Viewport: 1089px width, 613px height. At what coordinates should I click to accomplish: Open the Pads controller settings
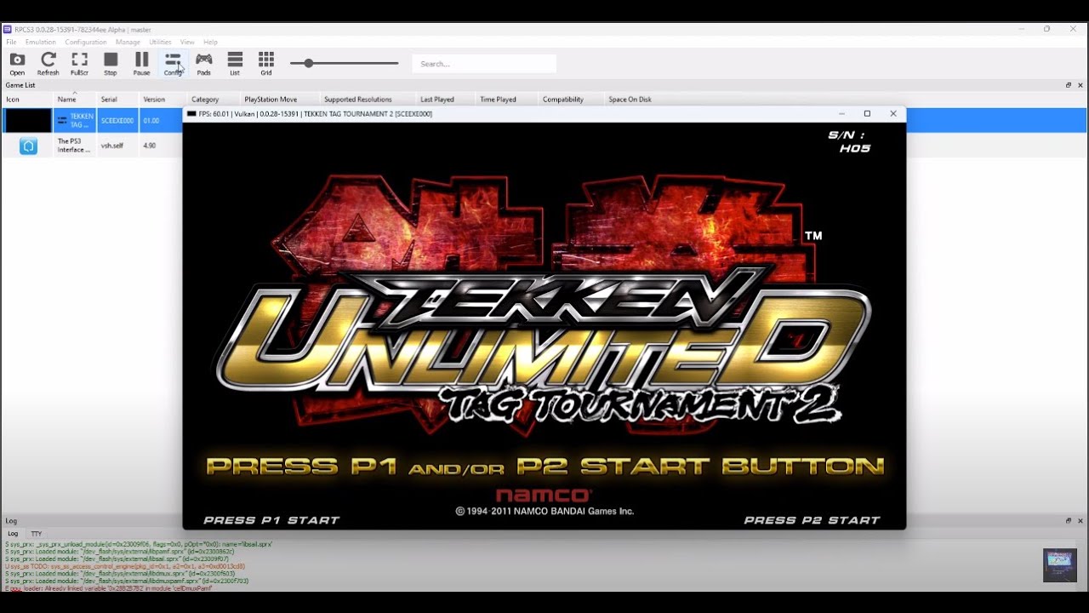coord(204,63)
